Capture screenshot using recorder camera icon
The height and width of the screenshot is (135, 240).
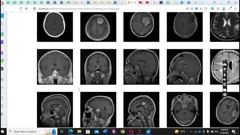pos(225,65)
